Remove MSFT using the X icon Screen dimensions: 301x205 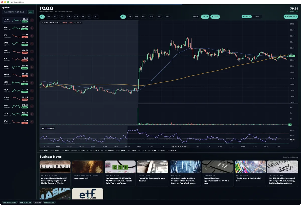32,51
